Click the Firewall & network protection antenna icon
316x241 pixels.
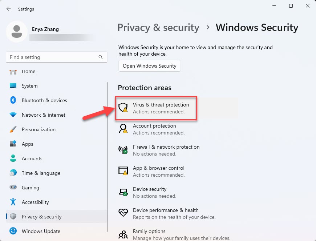123,150
